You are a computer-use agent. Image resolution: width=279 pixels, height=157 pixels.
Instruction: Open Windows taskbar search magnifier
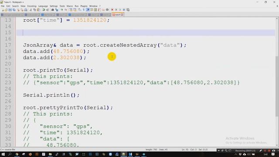pos(10,154)
